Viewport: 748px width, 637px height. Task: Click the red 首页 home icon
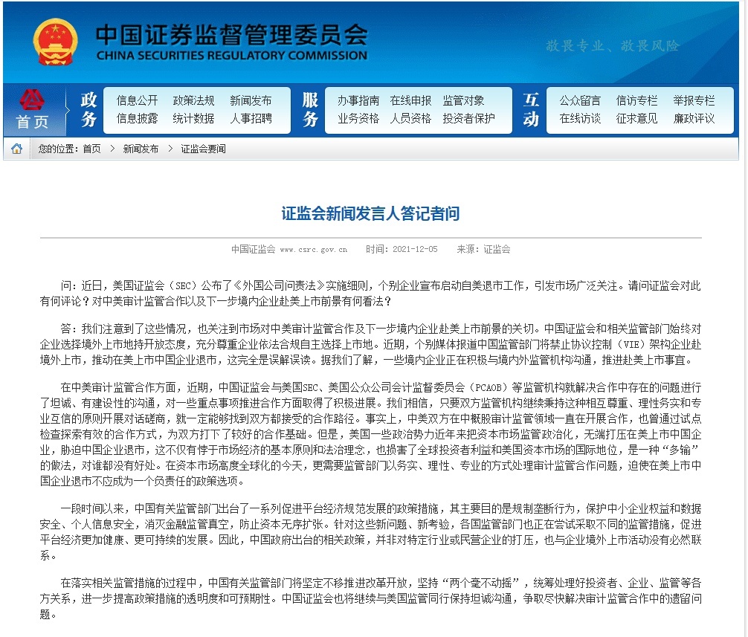pos(32,111)
